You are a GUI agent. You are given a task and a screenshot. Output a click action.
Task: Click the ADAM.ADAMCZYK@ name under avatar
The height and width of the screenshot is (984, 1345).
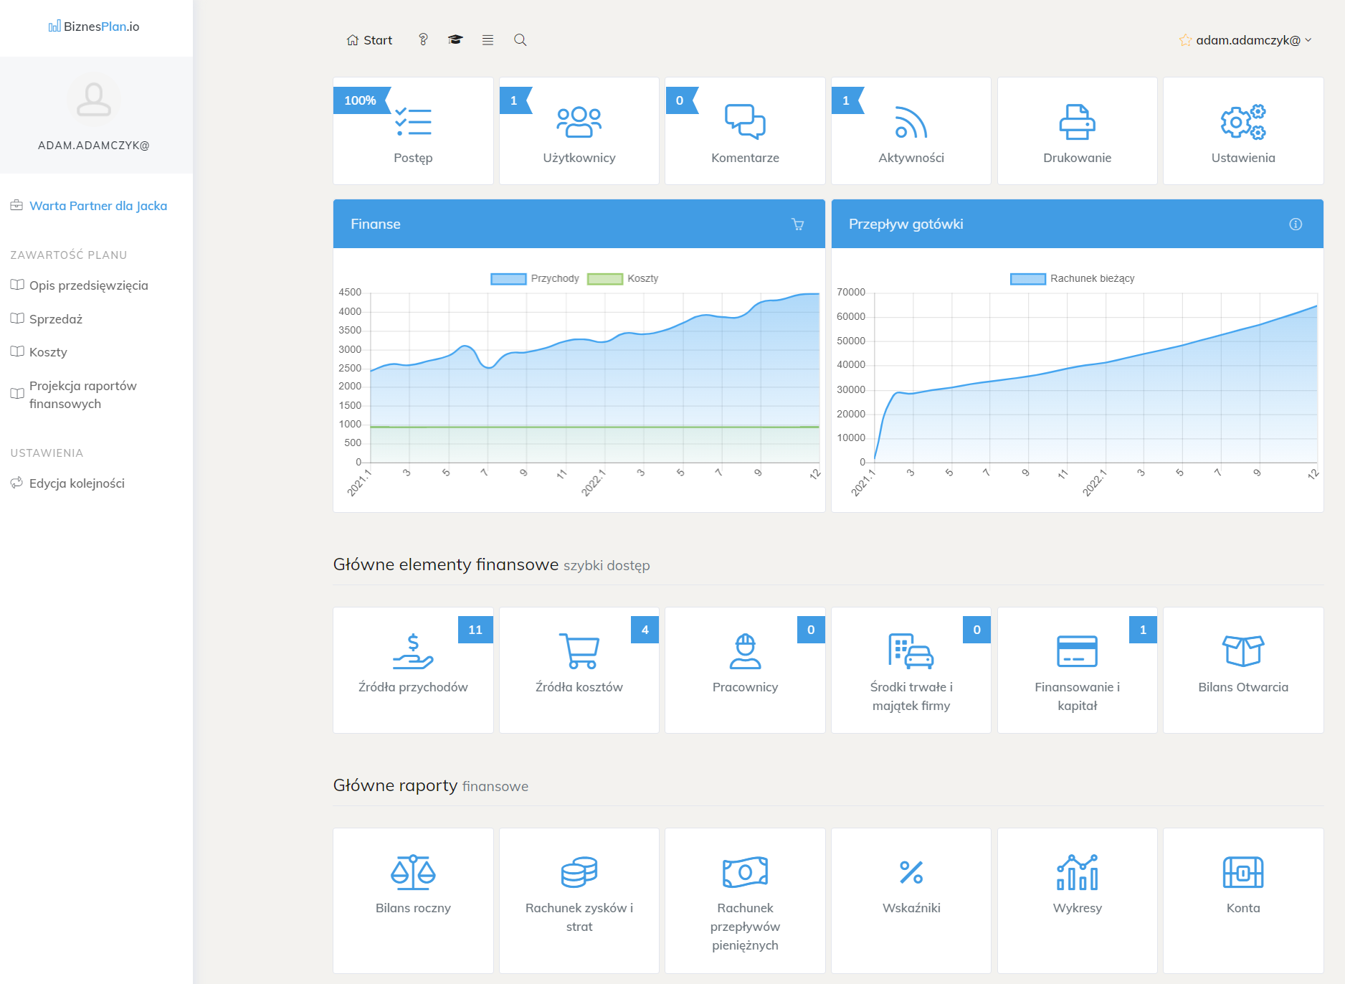pyautogui.click(x=94, y=146)
